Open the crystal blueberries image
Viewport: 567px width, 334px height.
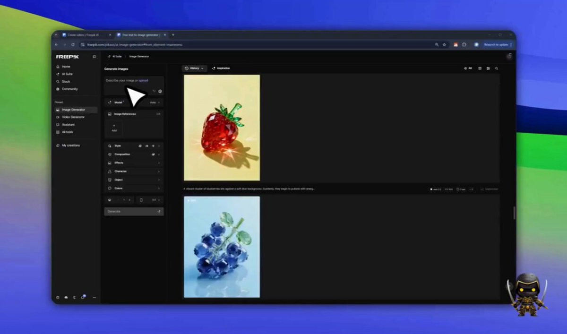click(x=222, y=247)
